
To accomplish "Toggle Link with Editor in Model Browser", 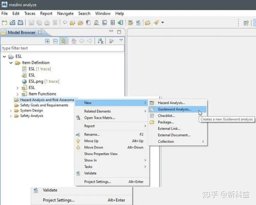I will [63, 41].
